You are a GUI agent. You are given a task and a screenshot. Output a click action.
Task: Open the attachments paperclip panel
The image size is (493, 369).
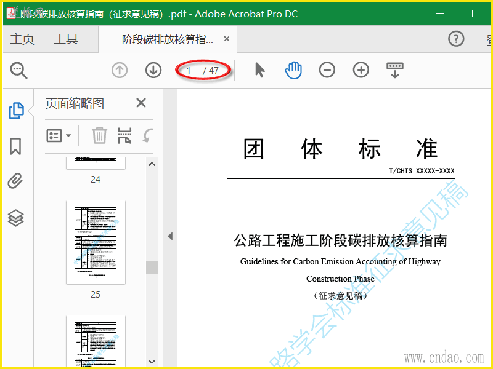coord(15,181)
